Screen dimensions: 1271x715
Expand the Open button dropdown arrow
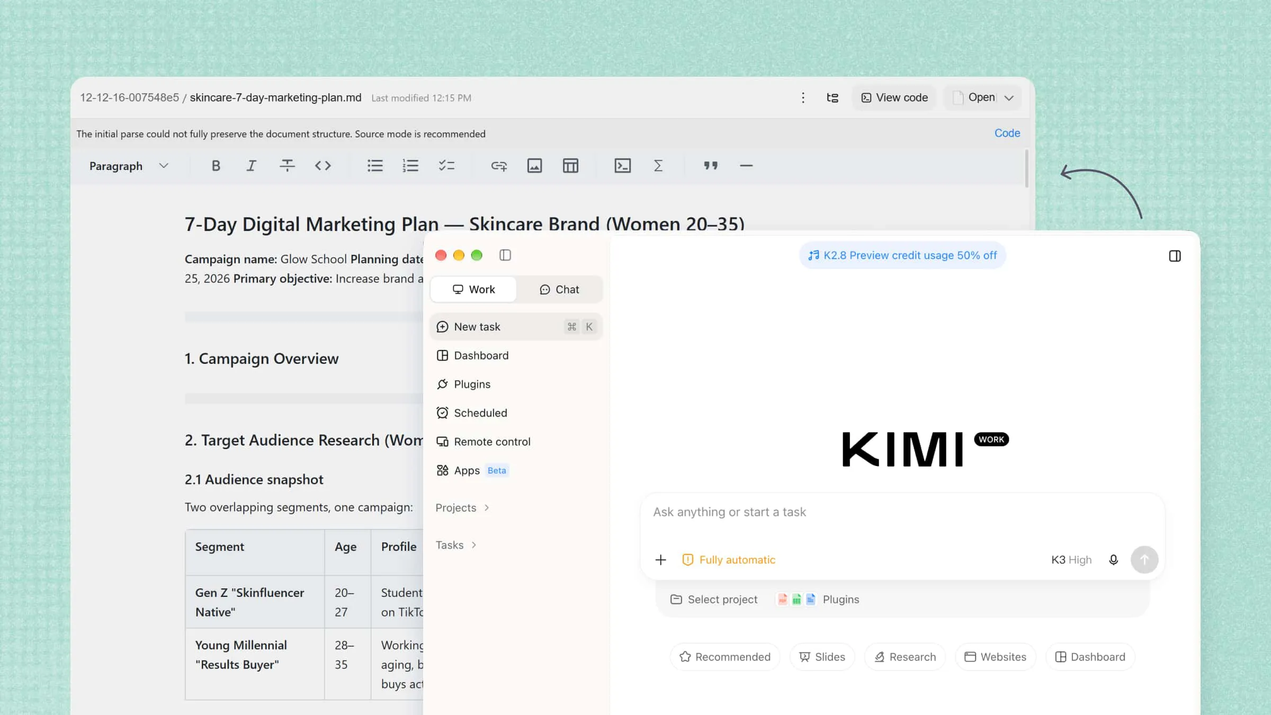1009,98
